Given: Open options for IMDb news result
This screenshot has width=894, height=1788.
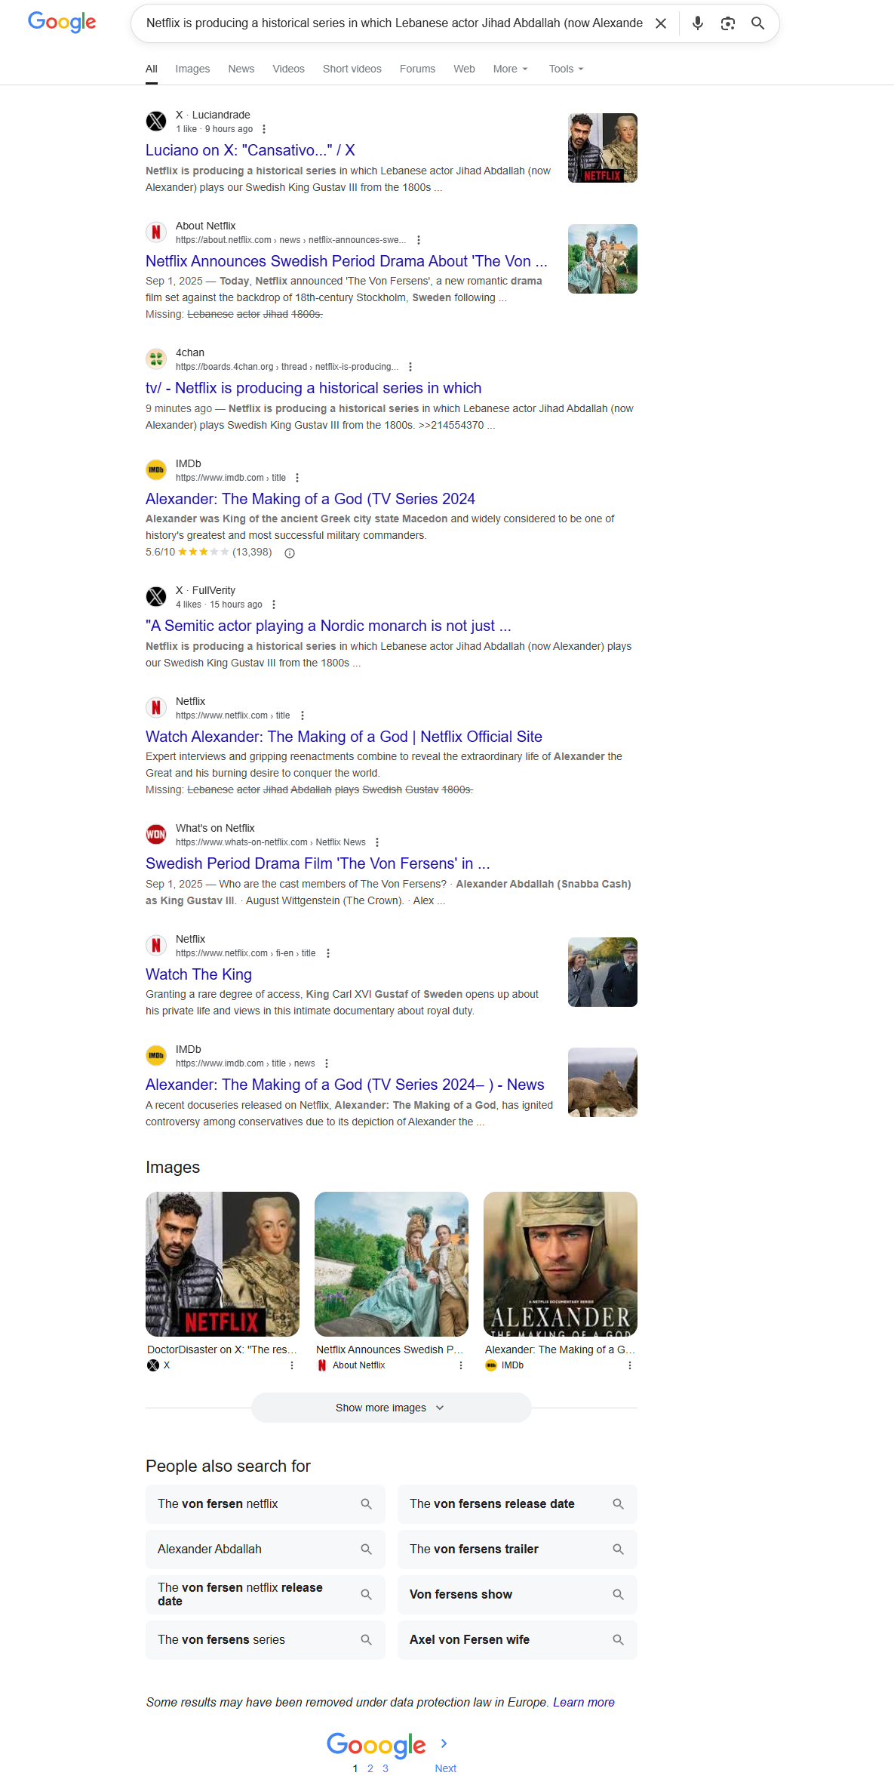Looking at the screenshot, I should (327, 1063).
